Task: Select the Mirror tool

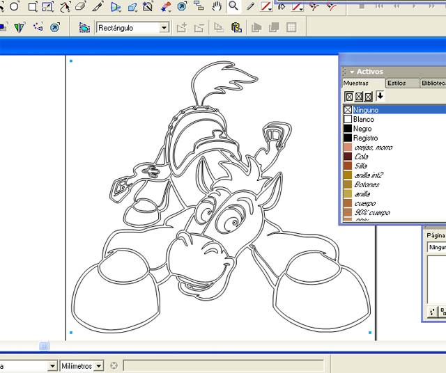Action: [20, 28]
